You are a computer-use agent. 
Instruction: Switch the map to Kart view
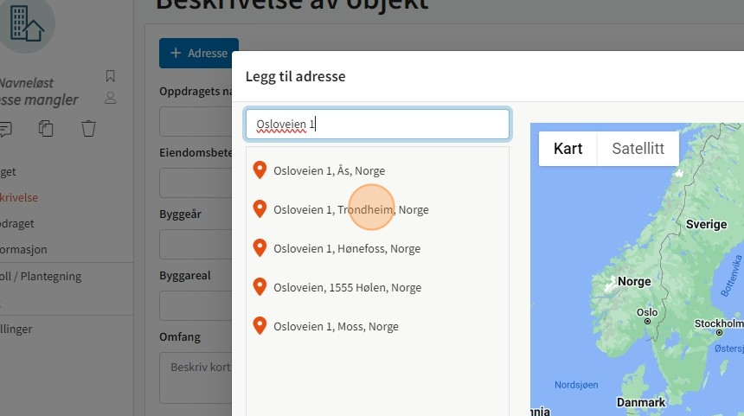tap(568, 149)
